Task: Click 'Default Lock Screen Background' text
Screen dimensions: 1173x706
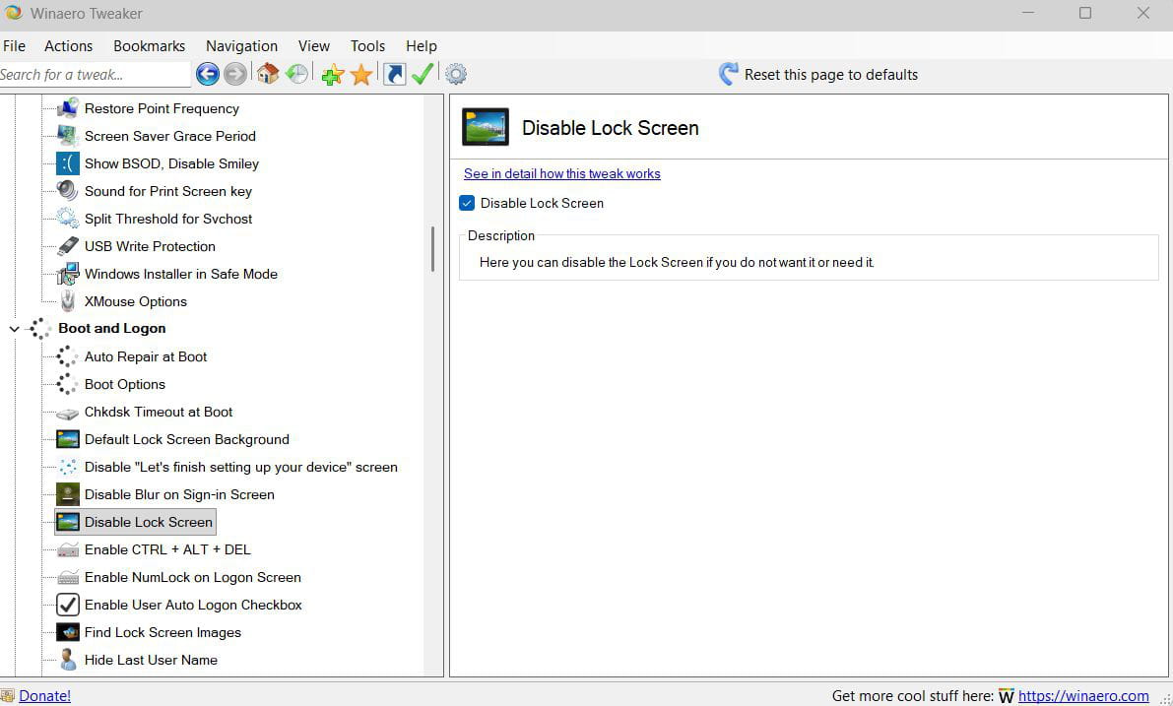Action: [187, 439]
